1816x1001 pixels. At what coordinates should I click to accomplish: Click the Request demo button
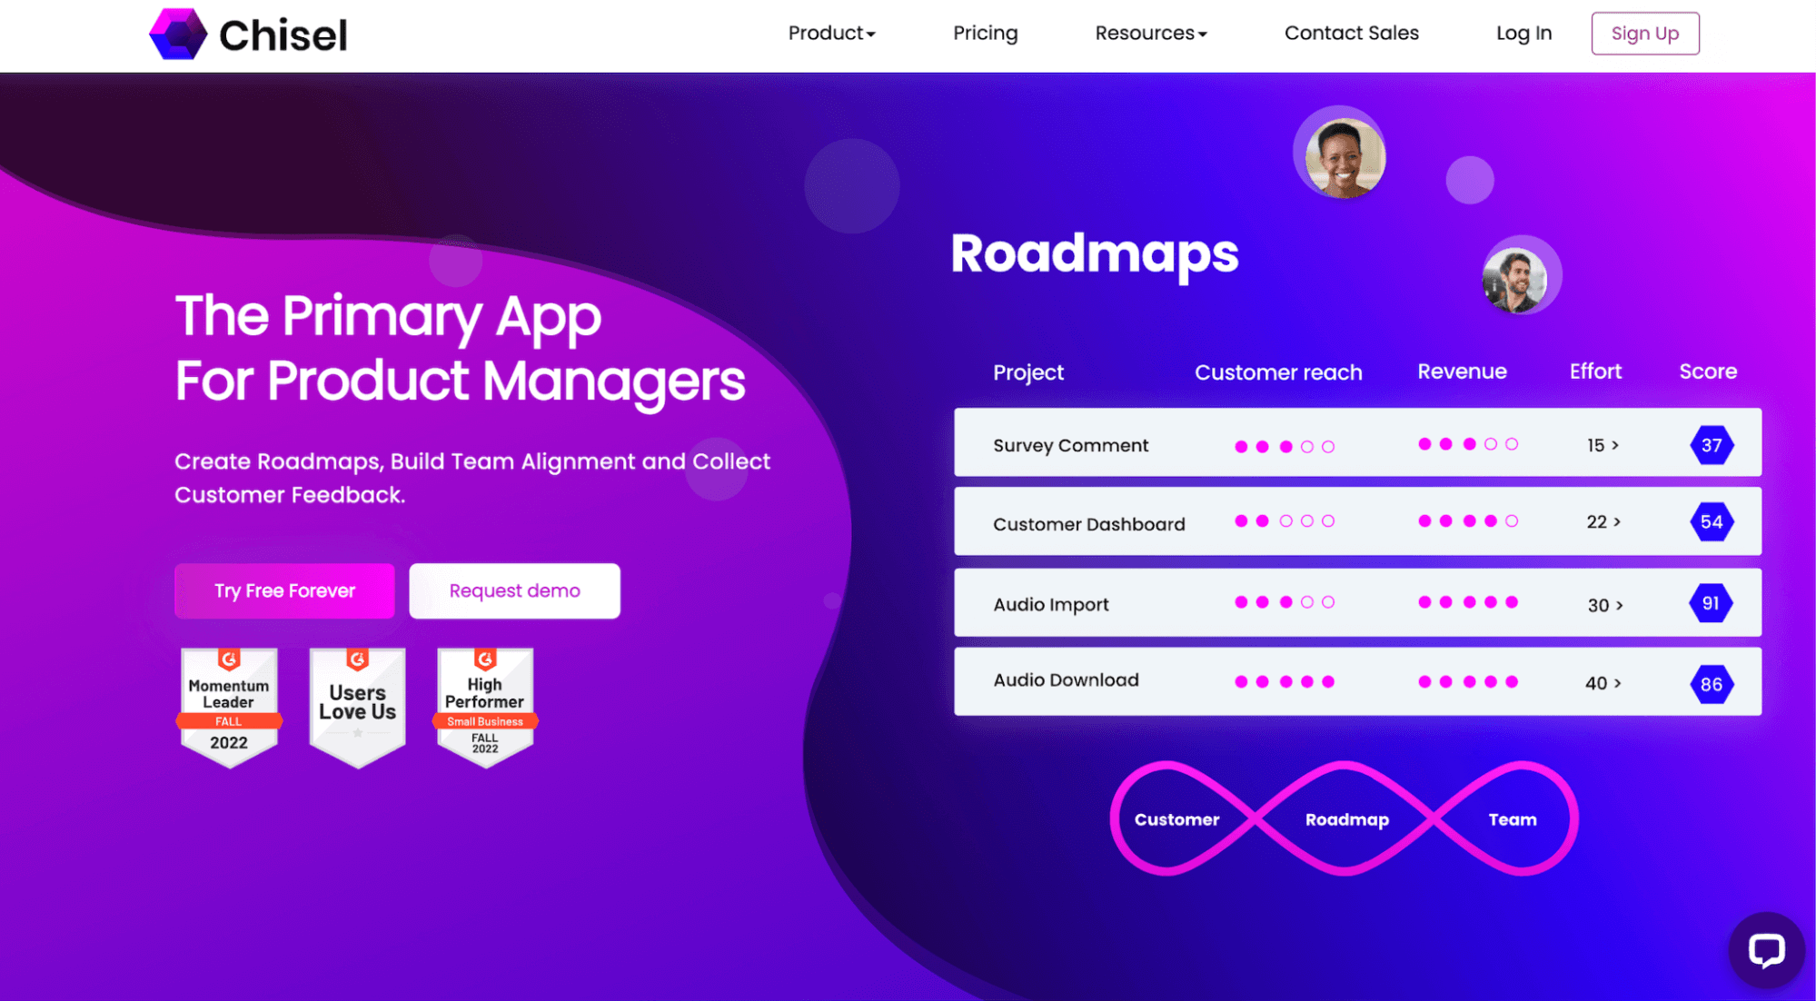click(513, 590)
